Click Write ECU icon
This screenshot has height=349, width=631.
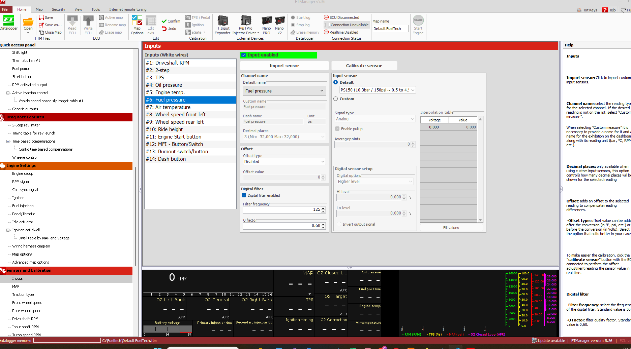[x=88, y=25]
